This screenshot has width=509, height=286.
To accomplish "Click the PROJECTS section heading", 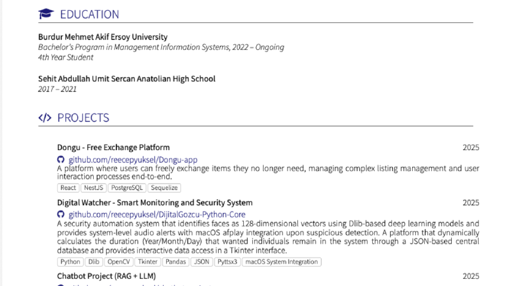I will click(83, 118).
